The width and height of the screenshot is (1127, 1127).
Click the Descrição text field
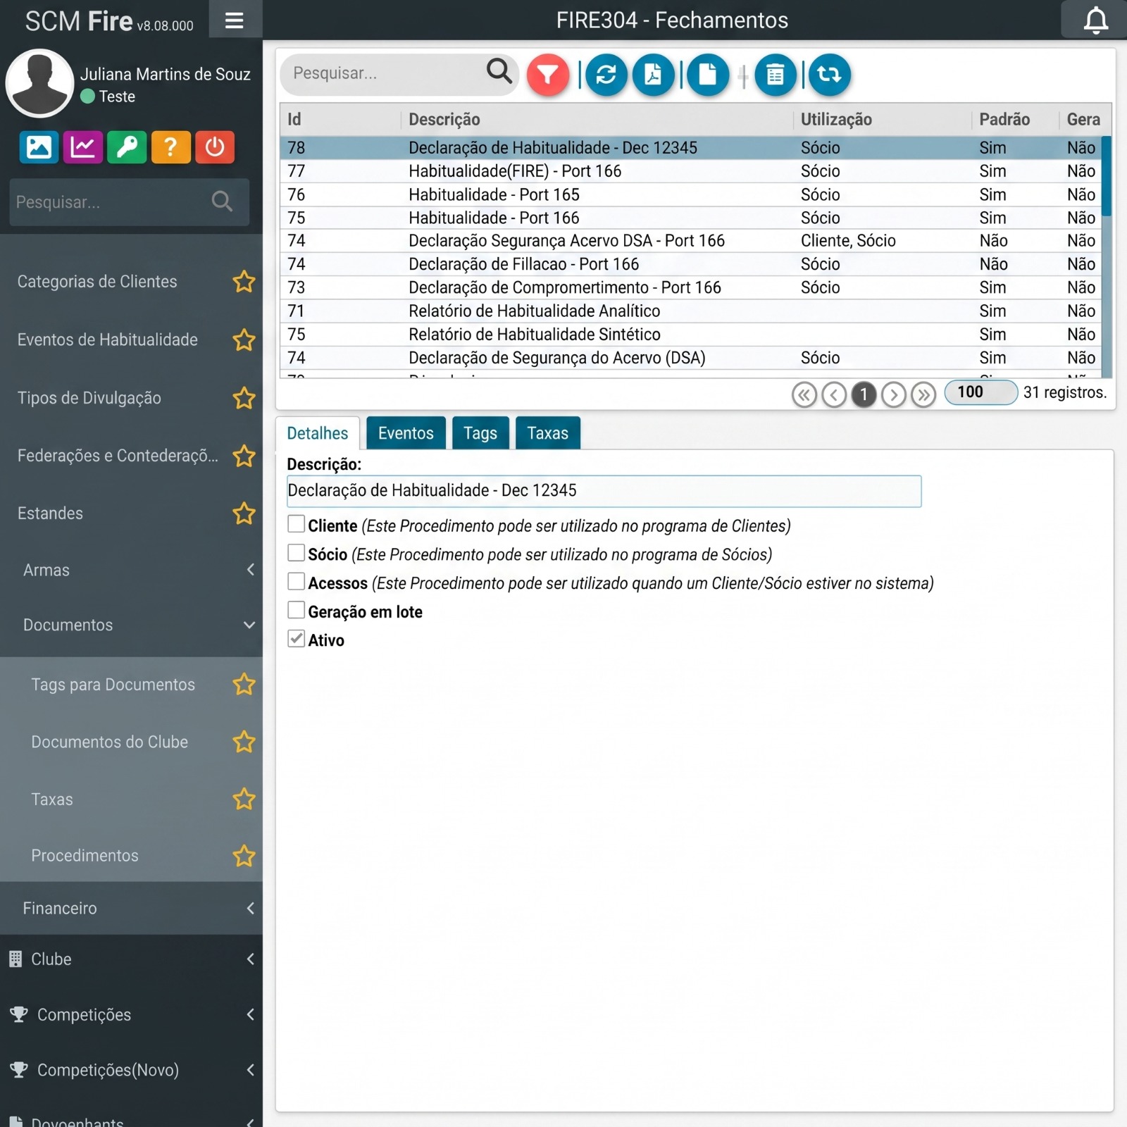pos(603,491)
